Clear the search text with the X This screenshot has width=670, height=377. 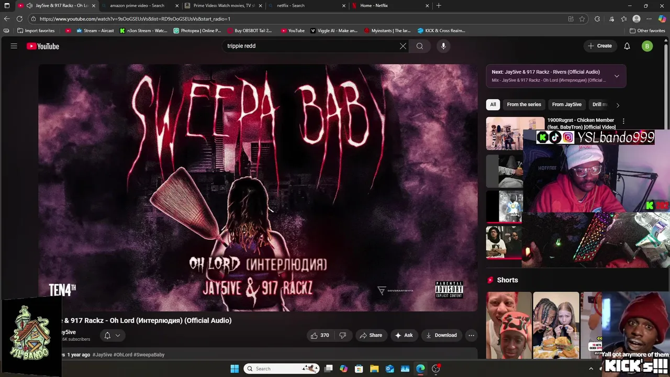click(x=403, y=46)
